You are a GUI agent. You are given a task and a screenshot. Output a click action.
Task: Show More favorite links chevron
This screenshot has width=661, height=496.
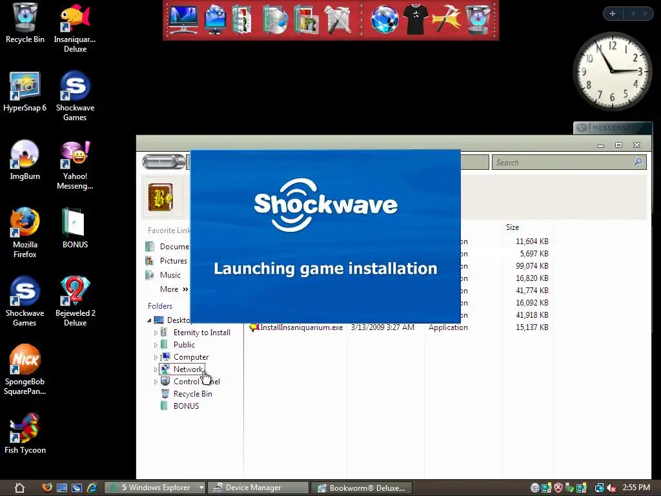pyautogui.click(x=185, y=289)
